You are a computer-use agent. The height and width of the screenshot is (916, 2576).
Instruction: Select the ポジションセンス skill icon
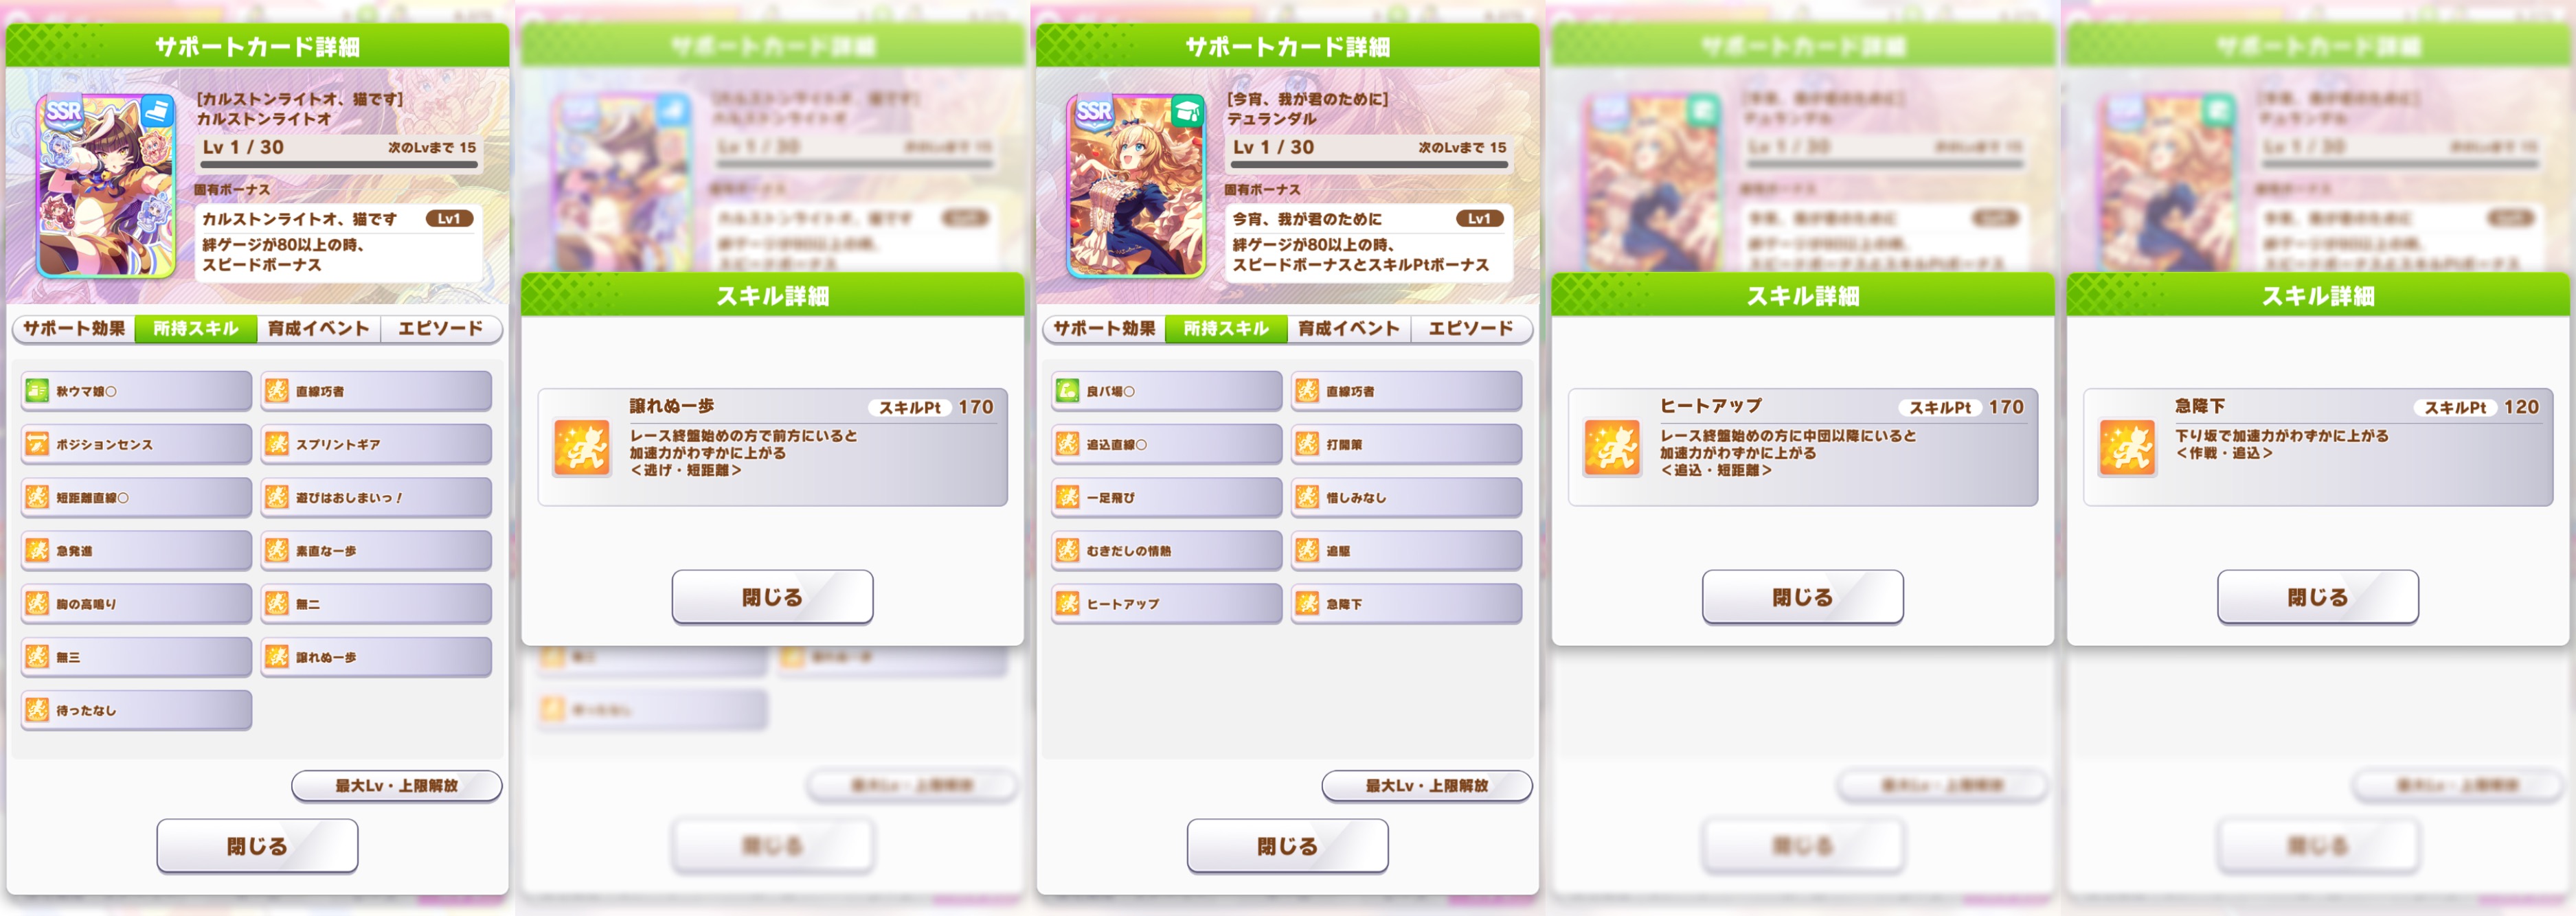(x=37, y=444)
